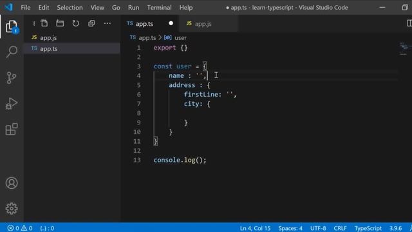Open the Terminal menu
Screen dimensions: 412x232
(x=159, y=8)
